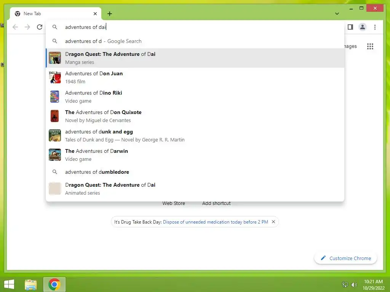This screenshot has height=292, width=390.
Task: Select adventures of dunk and egg suggestion
Action: [x=195, y=135]
